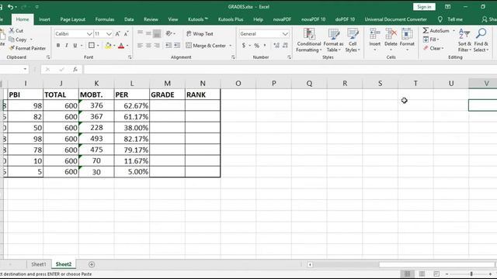497x279 pixels.
Task: Open the Formulas tab
Action: coord(105,19)
